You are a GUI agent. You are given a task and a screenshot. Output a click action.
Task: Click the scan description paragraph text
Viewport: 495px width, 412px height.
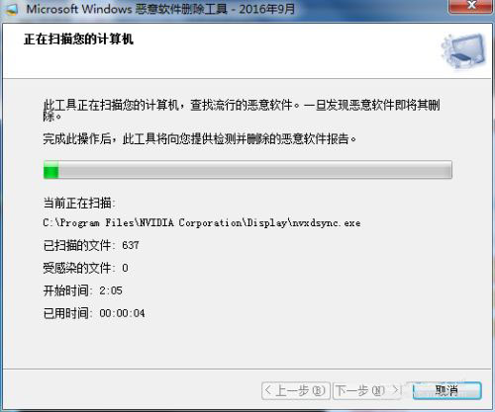click(x=242, y=110)
